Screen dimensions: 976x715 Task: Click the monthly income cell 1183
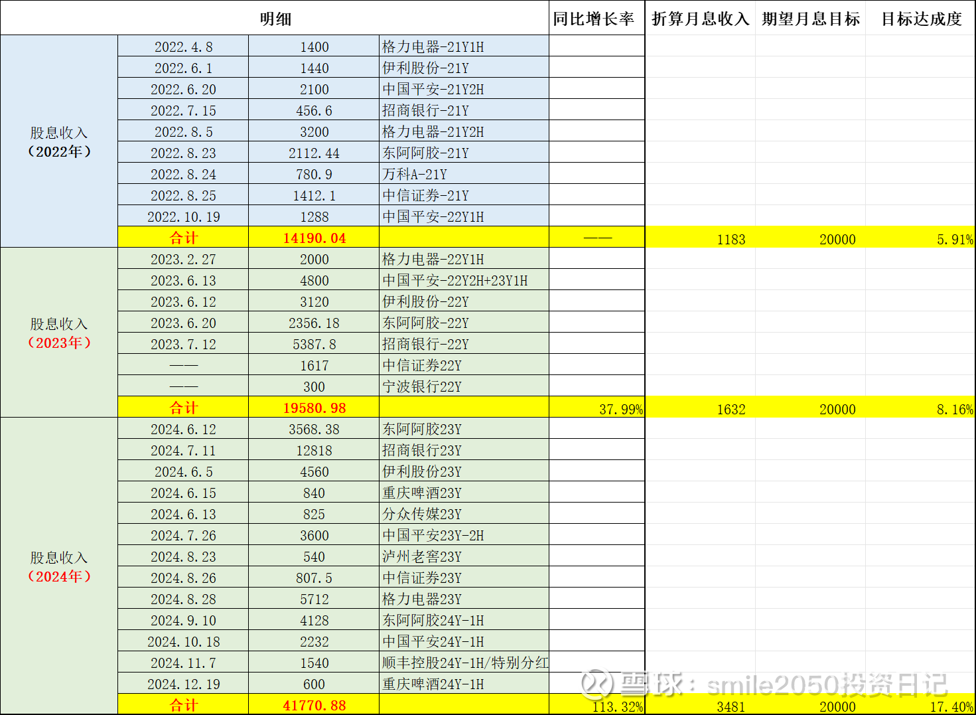pyautogui.click(x=700, y=238)
